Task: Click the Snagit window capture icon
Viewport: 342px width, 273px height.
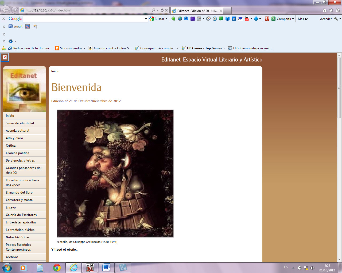Action: [28, 26]
